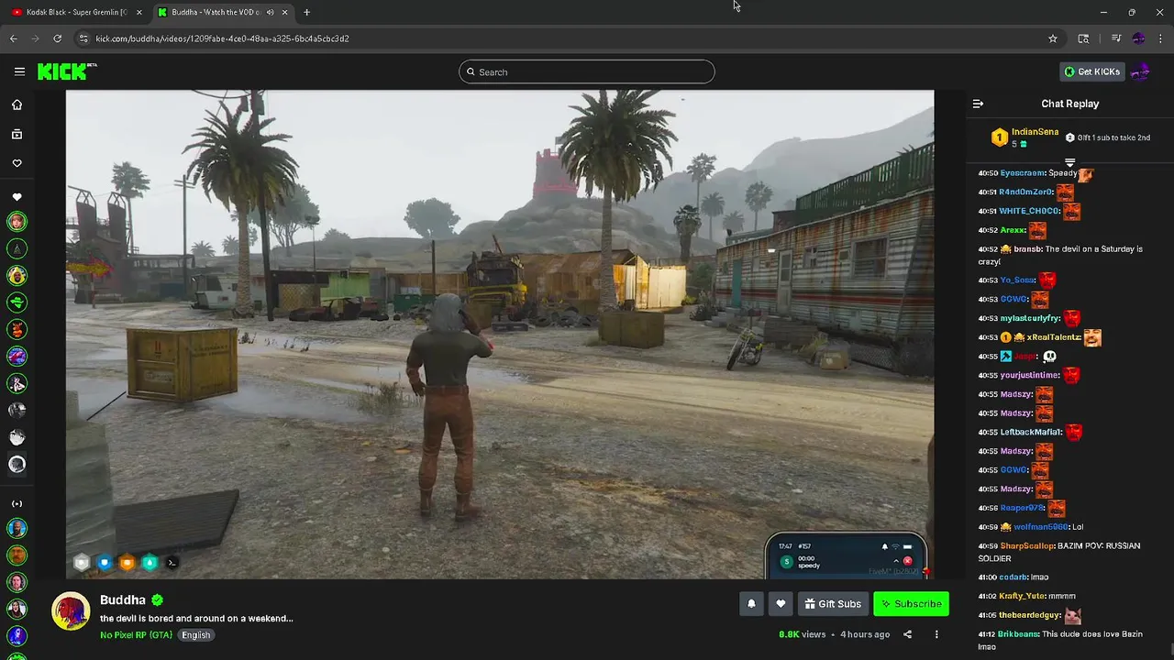Open the Chrome three-dot menu
The image size is (1174, 660).
point(1160,38)
